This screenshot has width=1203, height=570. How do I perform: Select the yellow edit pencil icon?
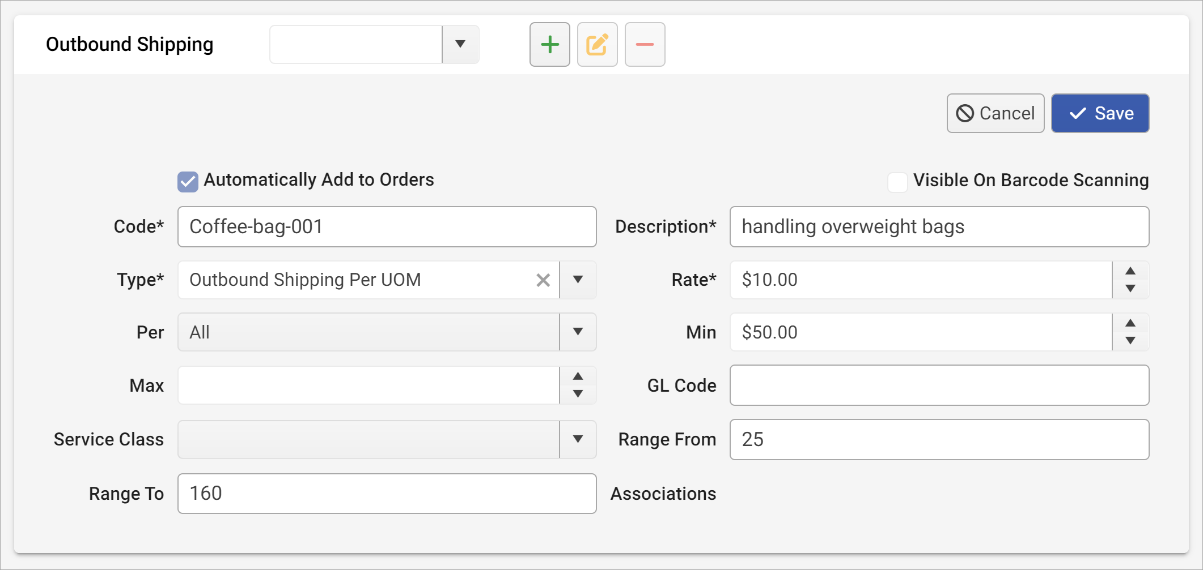click(596, 44)
